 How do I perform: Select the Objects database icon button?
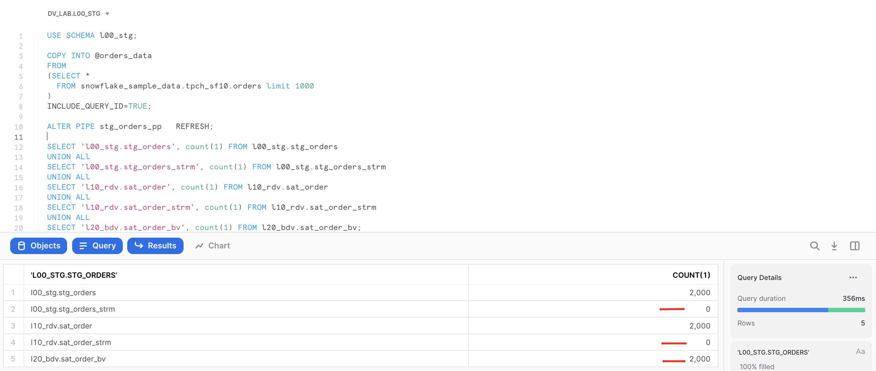(21, 246)
